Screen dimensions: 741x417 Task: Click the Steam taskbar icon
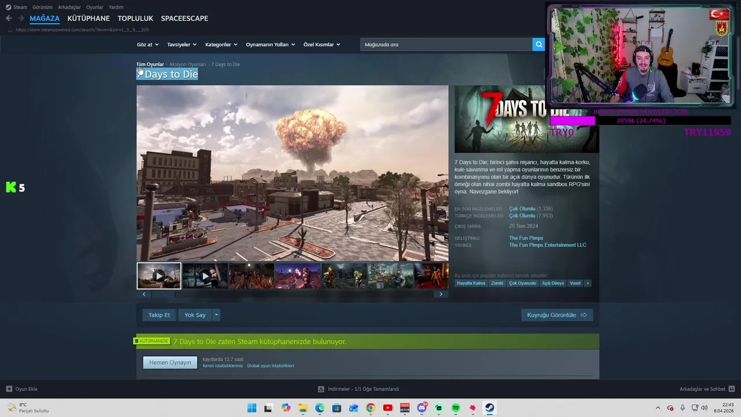coord(490,408)
